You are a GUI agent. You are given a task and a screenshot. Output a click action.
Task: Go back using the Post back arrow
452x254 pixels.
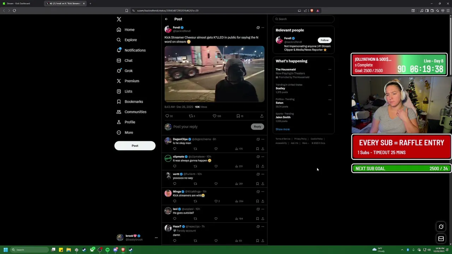(166, 19)
